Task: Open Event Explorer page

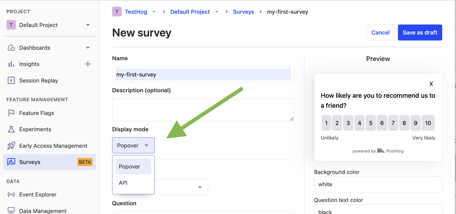Action: click(38, 194)
